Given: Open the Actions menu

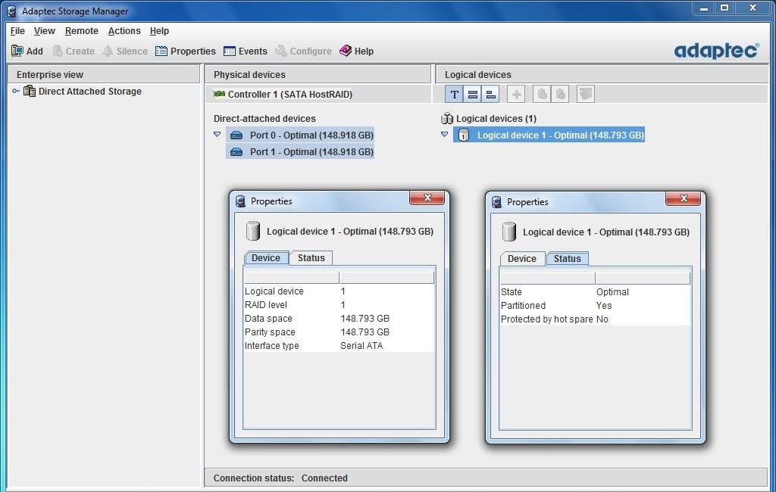Looking at the screenshot, I should [x=124, y=31].
